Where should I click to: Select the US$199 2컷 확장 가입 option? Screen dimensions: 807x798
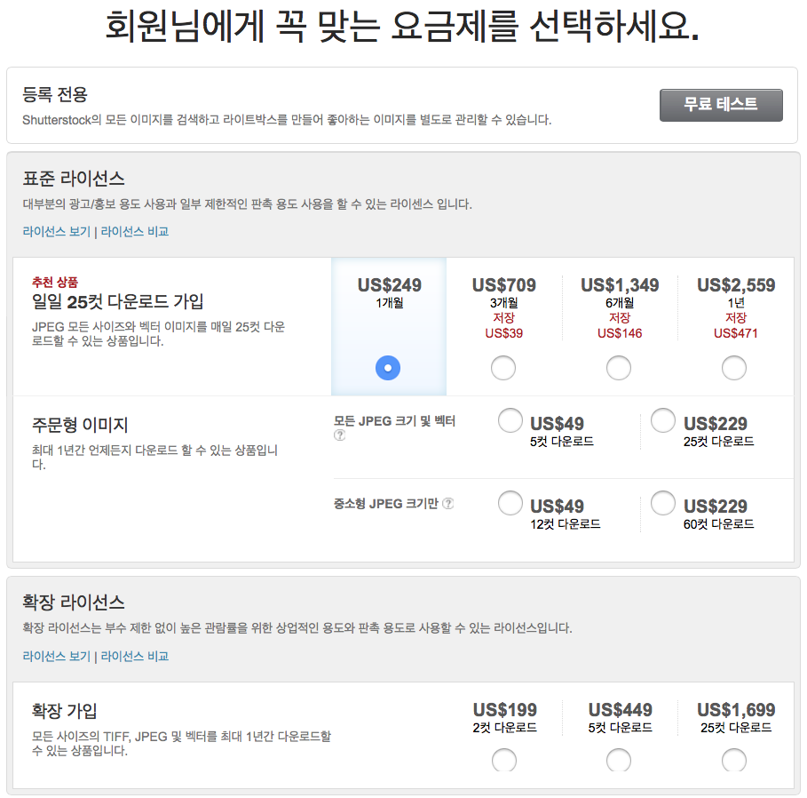(503, 761)
